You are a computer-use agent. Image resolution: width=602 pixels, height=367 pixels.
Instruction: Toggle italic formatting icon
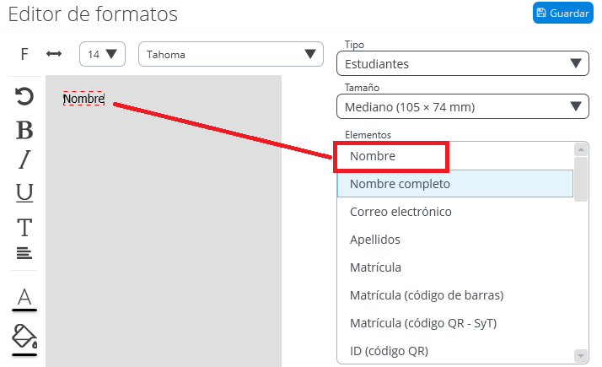tap(24, 159)
